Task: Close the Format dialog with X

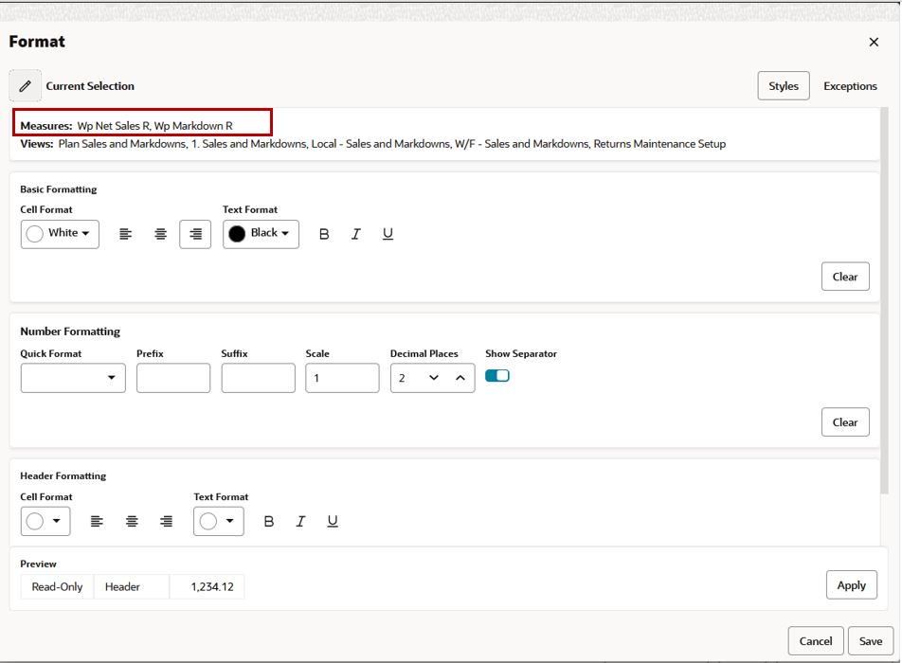Action: pyautogui.click(x=874, y=42)
